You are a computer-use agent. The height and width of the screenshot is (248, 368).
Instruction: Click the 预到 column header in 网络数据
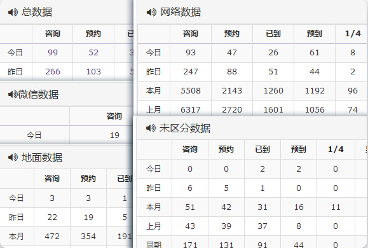tap(315, 34)
